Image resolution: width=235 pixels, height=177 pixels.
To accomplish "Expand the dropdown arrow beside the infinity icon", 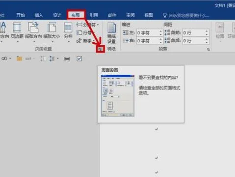I will pyautogui.click(x=10, y=59).
